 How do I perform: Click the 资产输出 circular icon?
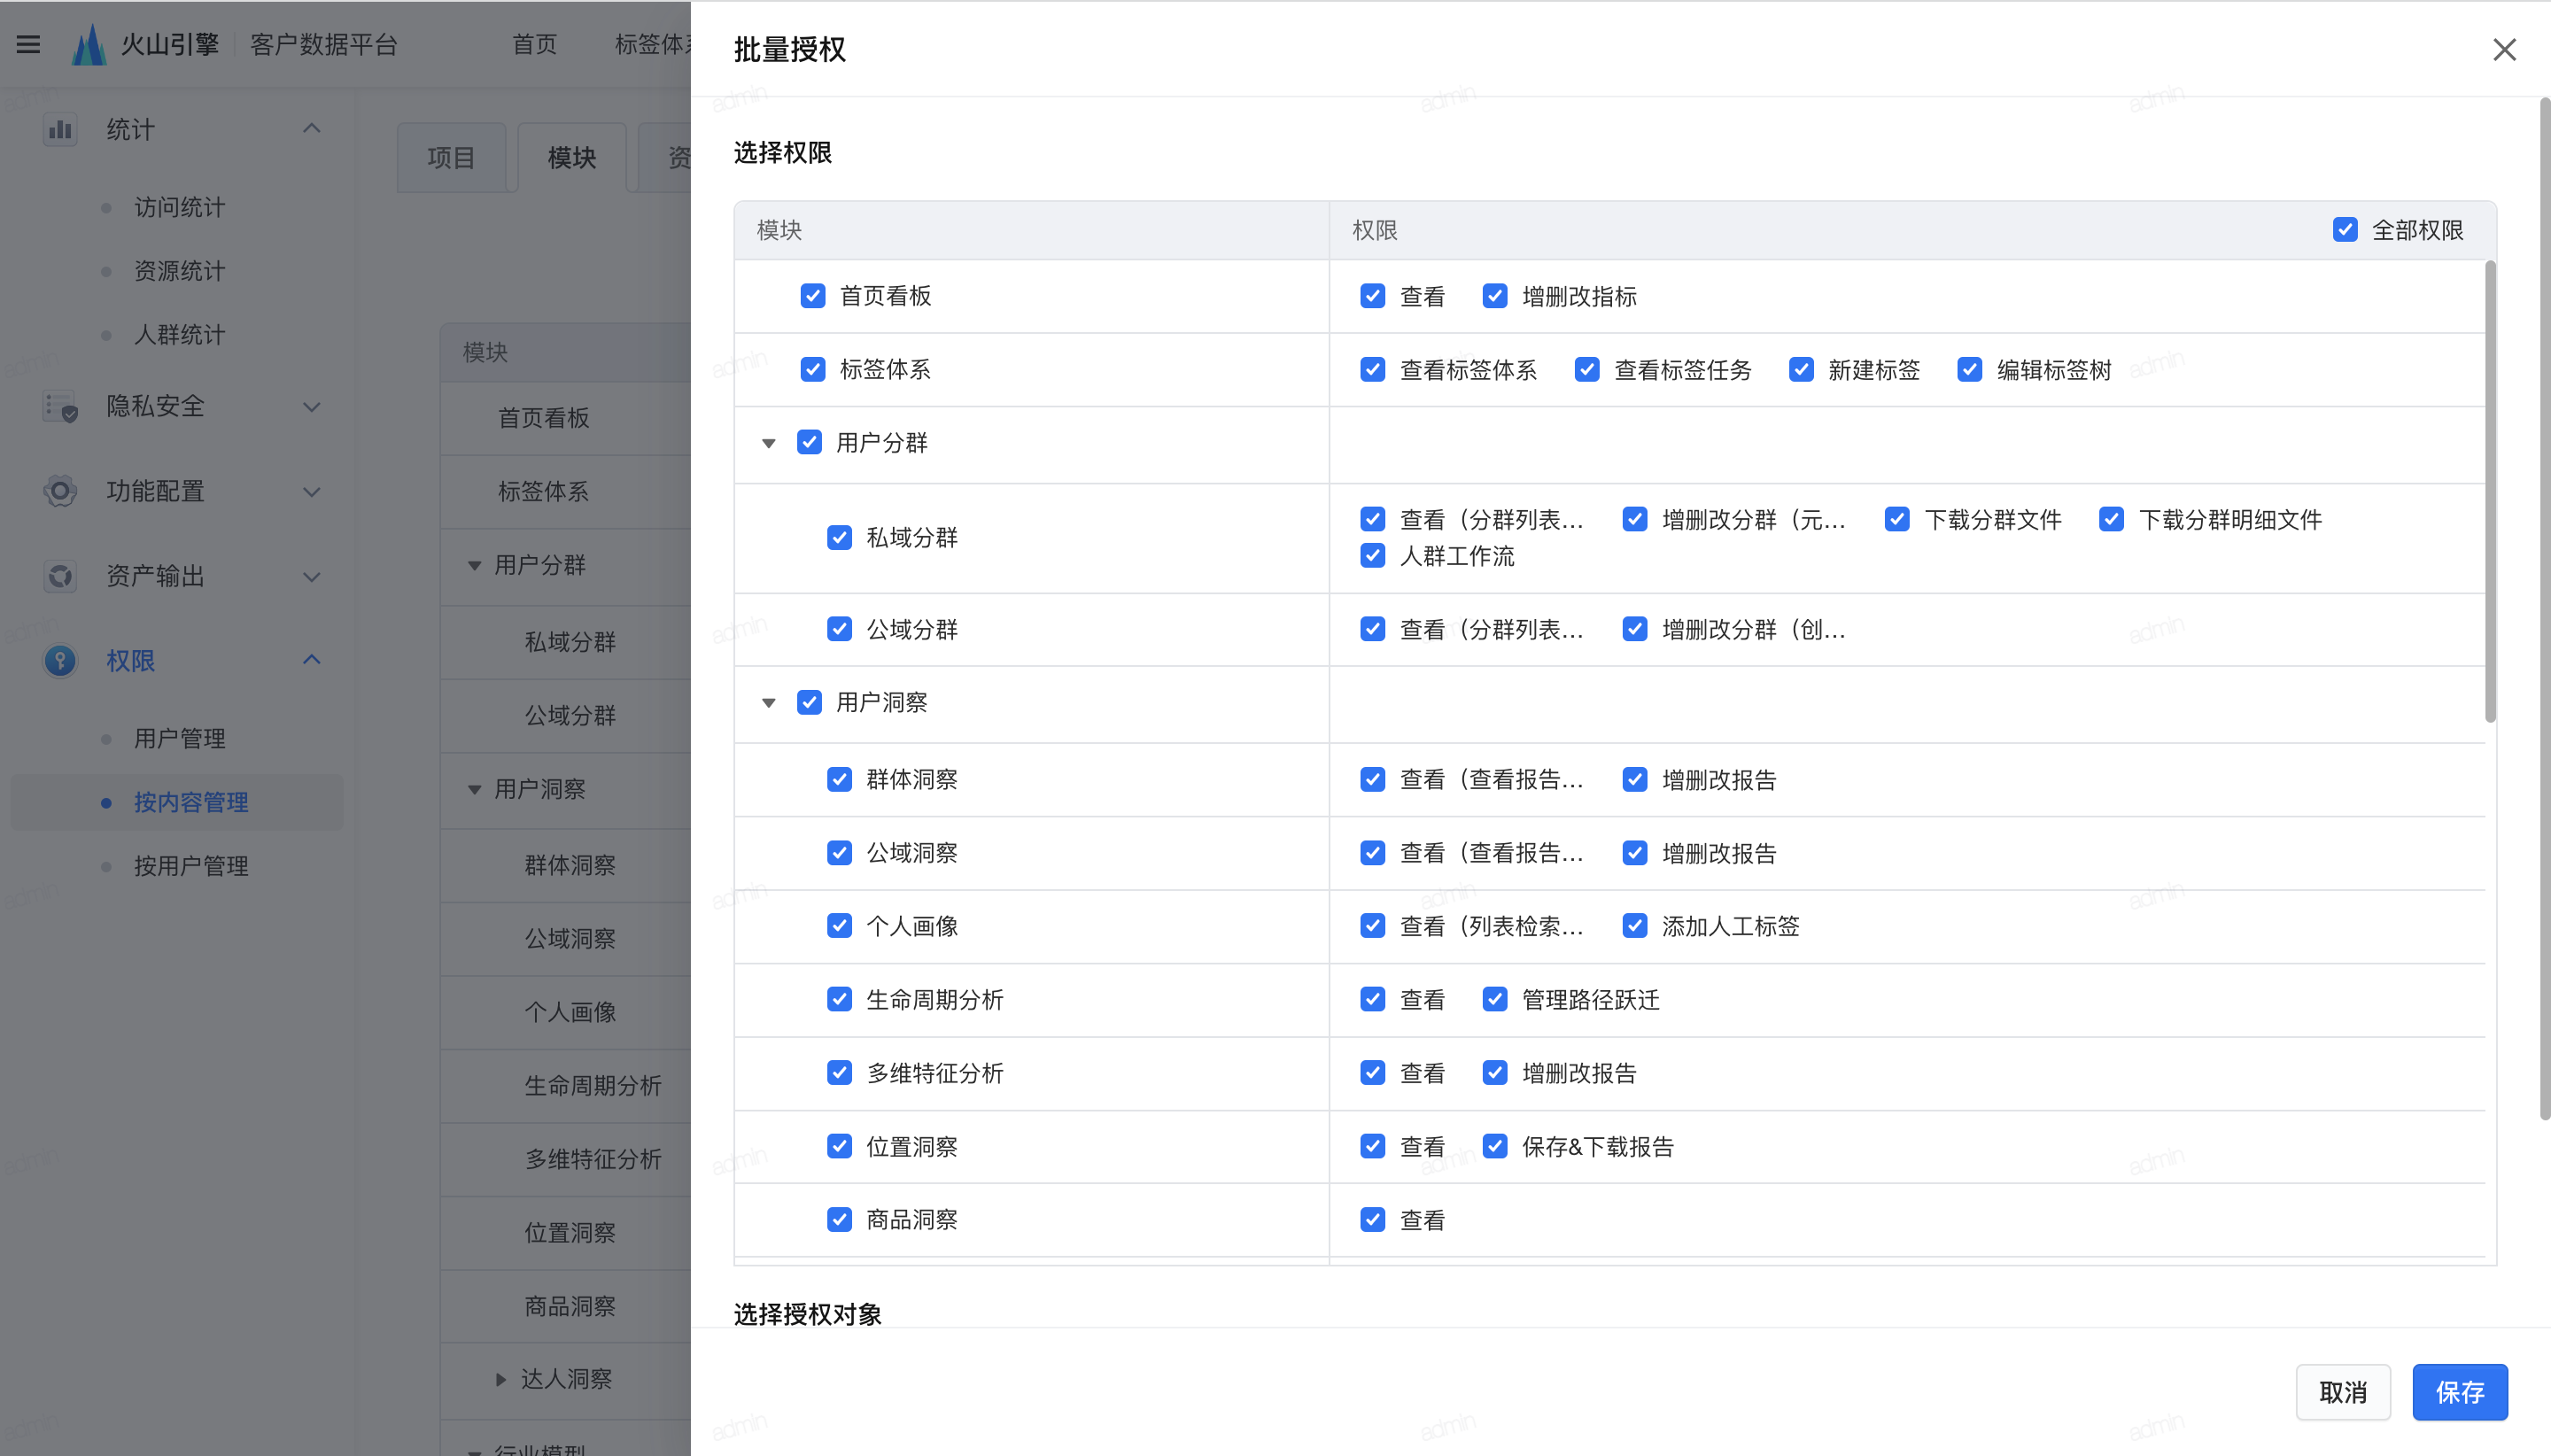tap(60, 576)
